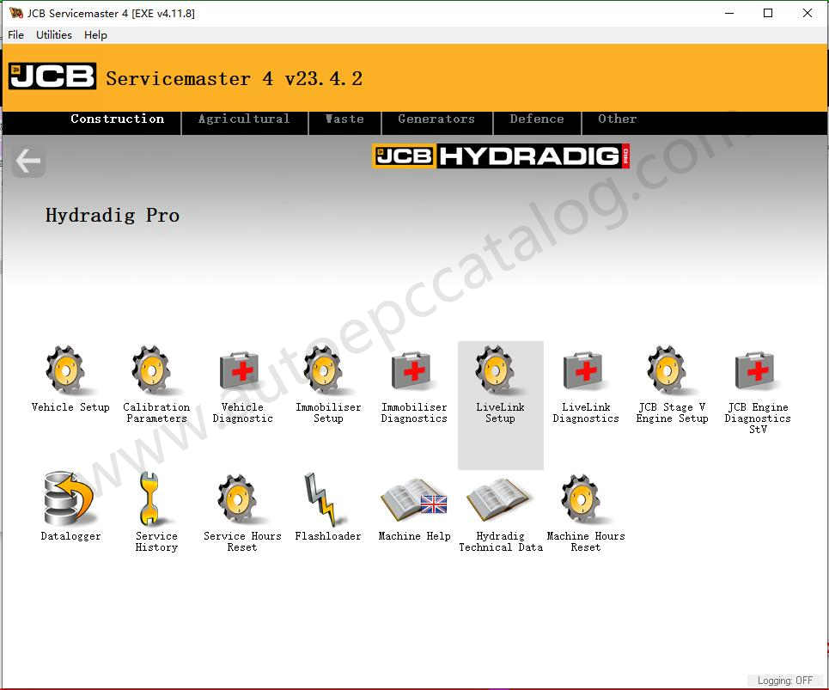Open the Datalogger tool
This screenshot has width=829, height=690.
[x=69, y=500]
